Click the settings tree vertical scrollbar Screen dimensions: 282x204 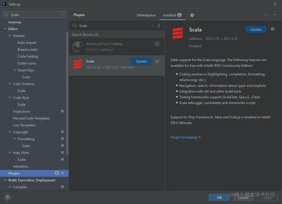pos(67,94)
